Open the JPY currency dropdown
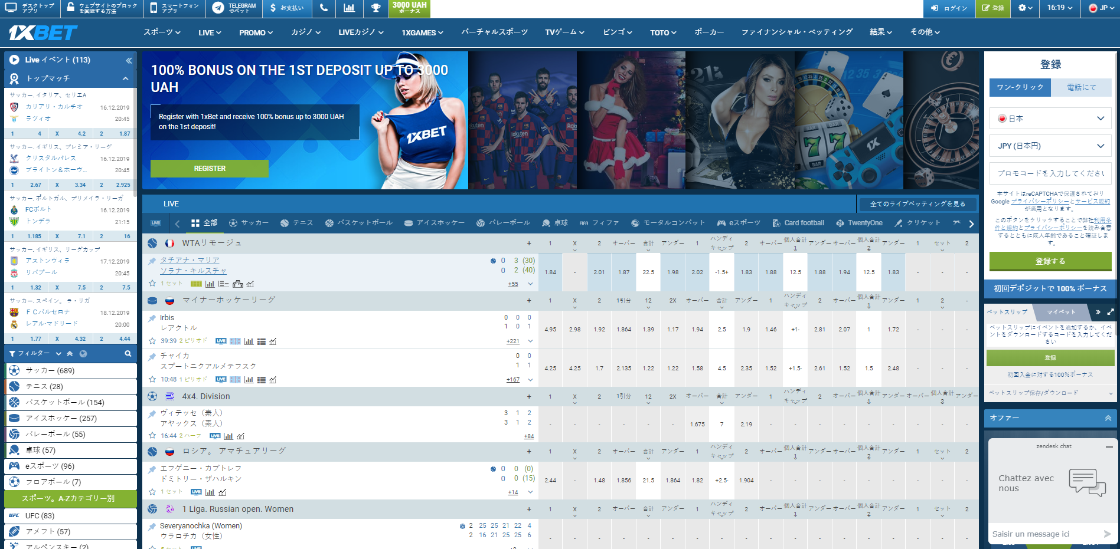The width and height of the screenshot is (1120, 549). (1050, 146)
